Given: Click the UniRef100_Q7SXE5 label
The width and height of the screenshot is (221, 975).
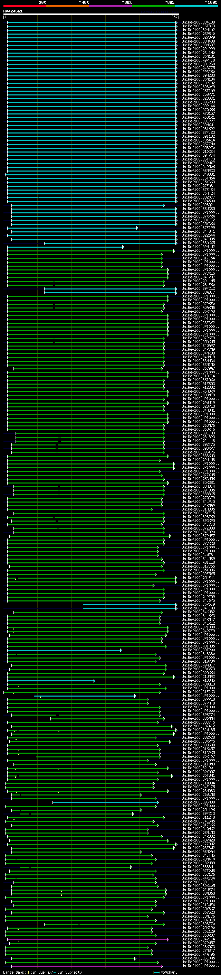Looking at the screenshot, I should tap(198, 273).
